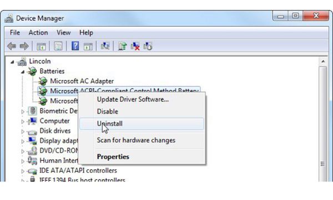Click Scan for hardware changes toolbar icon
The height and width of the screenshot is (200, 333).
(x=105, y=46)
